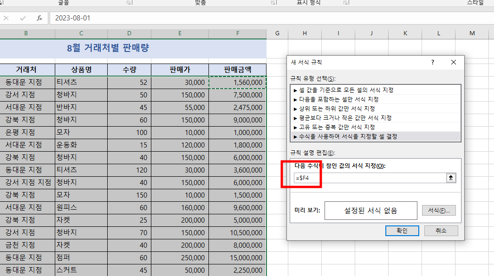Click the formula bar confirm checkmark icon
This screenshot has height=276, width=494.
pyautogui.click(x=23, y=18)
